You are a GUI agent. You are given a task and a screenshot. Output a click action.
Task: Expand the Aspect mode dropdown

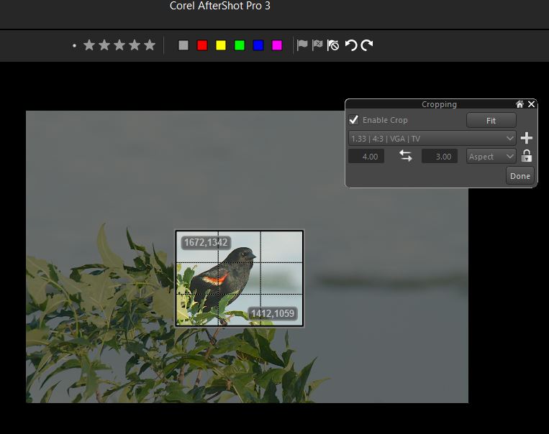(x=491, y=156)
